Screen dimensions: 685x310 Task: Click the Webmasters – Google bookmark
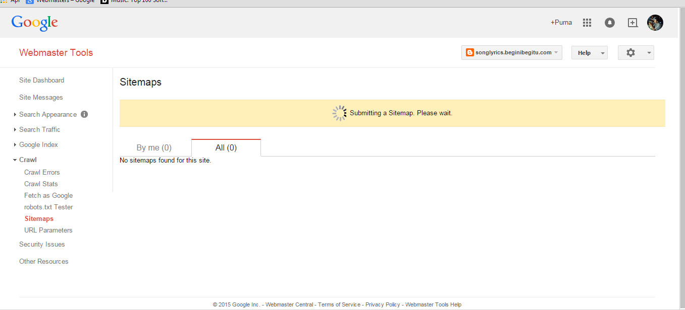[61, 2]
